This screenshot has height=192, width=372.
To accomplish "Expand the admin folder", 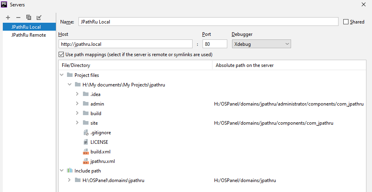I will pyautogui.click(x=77, y=104).
